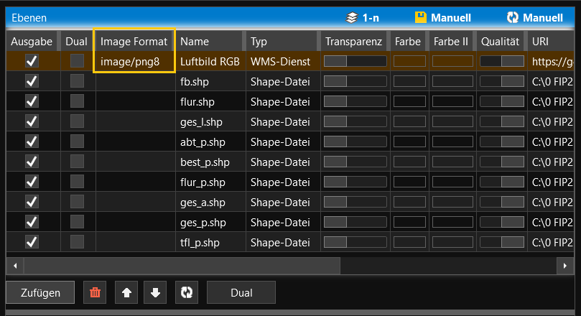The height and width of the screenshot is (316, 581).
Task: Open Typ cell of flur.shp row
Action: tap(280, 102)
